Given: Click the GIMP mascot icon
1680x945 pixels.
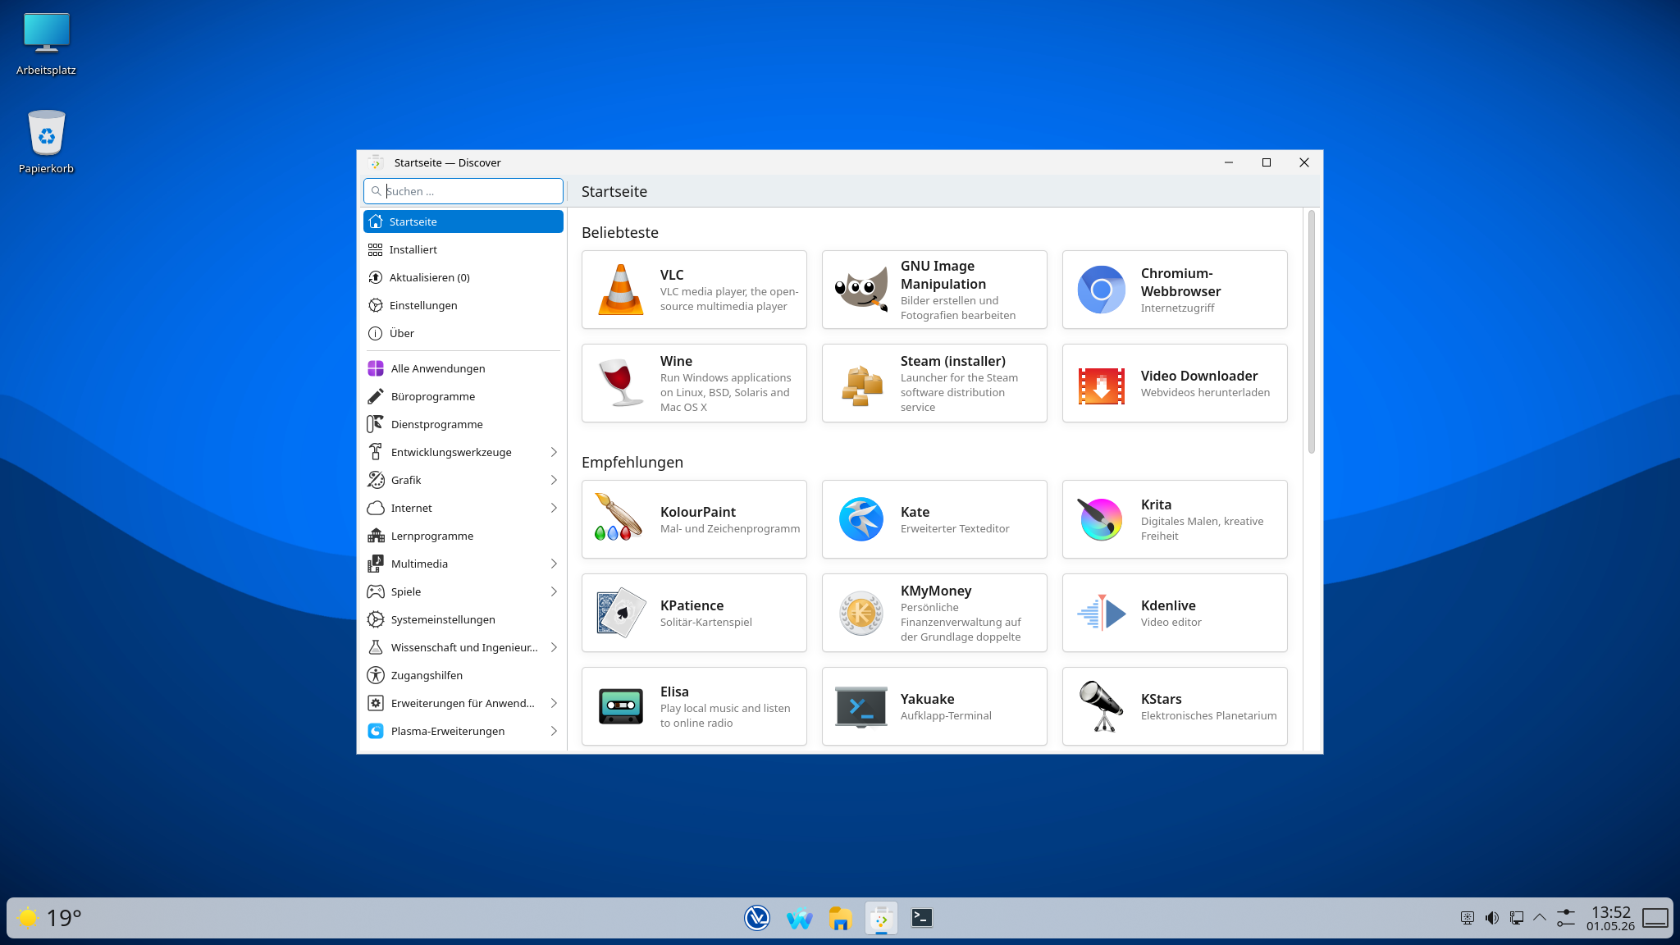Looking at the screenshot, I should pyautogui.click(x=861, y=290).
